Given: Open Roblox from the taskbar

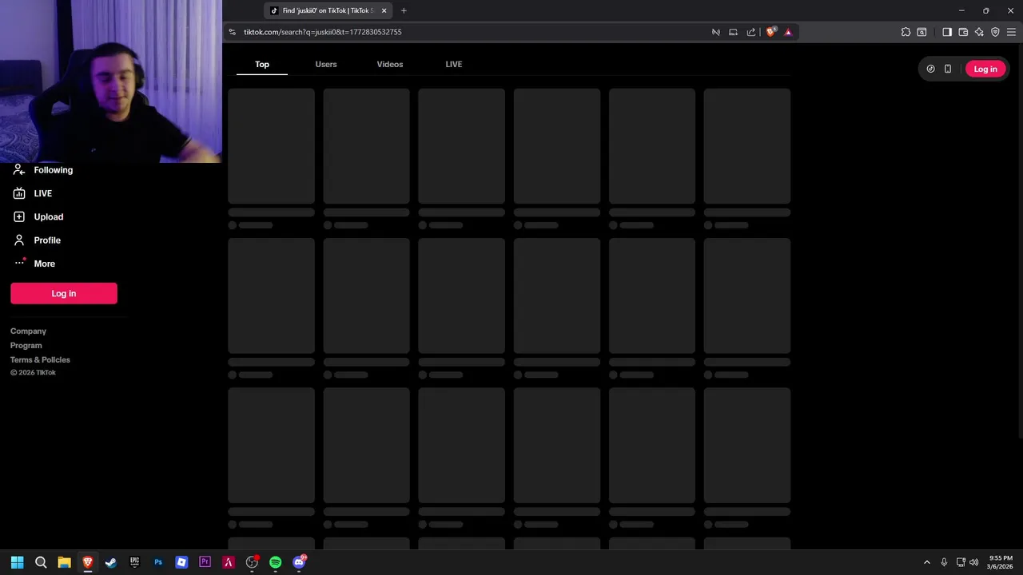Looking at the screenshot, I should tap(181, 562).
